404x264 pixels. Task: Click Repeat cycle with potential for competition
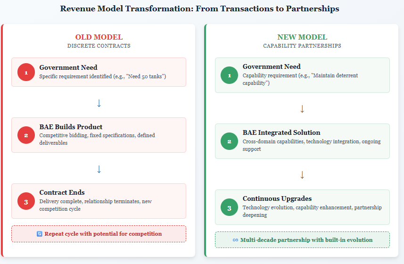click(x=103, y=234)
